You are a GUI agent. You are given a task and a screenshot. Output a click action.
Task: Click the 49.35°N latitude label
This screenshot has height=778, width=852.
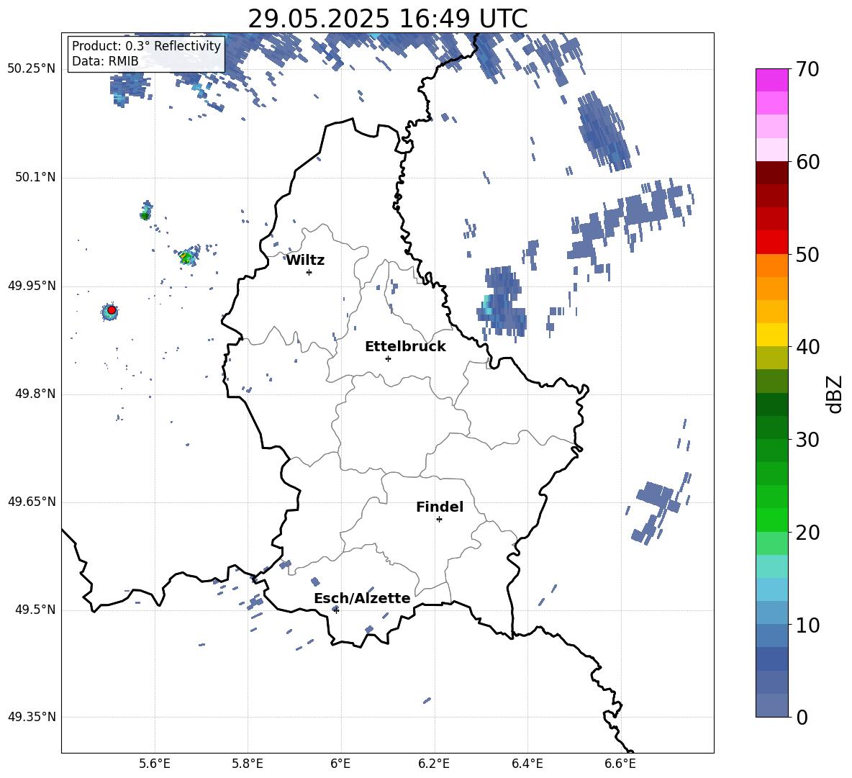point(32,717)
